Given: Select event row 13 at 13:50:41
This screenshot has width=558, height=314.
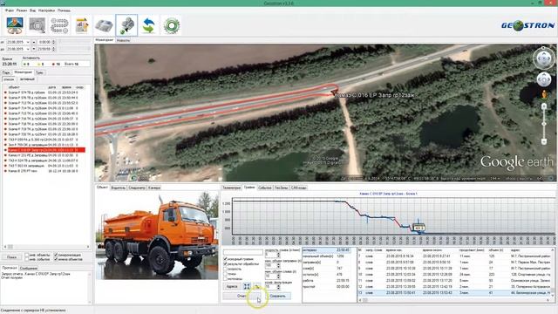Looking at the screenshot, I should point(454,293).
